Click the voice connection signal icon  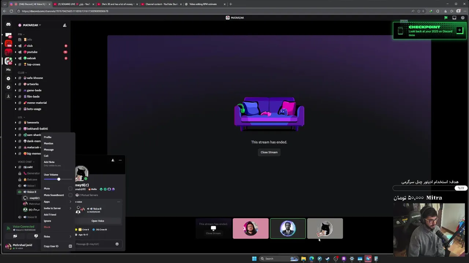point(8,228)
